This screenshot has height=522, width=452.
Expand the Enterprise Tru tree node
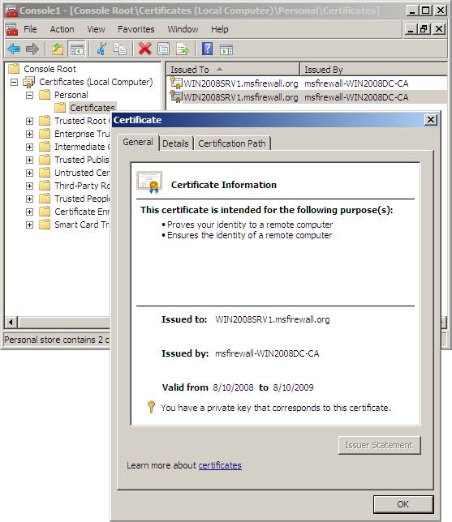pos(30,135)
